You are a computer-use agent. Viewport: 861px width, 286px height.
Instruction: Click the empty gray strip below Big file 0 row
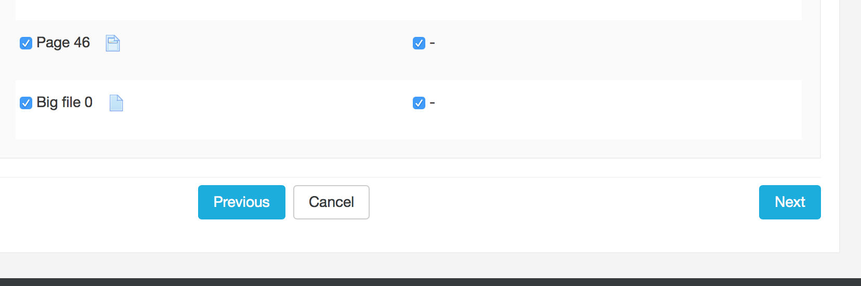pos(409,148)
